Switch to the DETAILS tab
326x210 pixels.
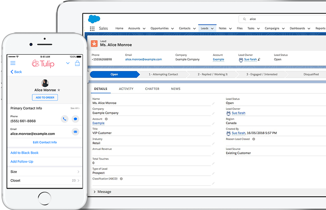100,89
